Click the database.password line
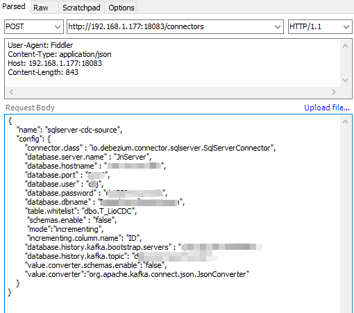 96,193
